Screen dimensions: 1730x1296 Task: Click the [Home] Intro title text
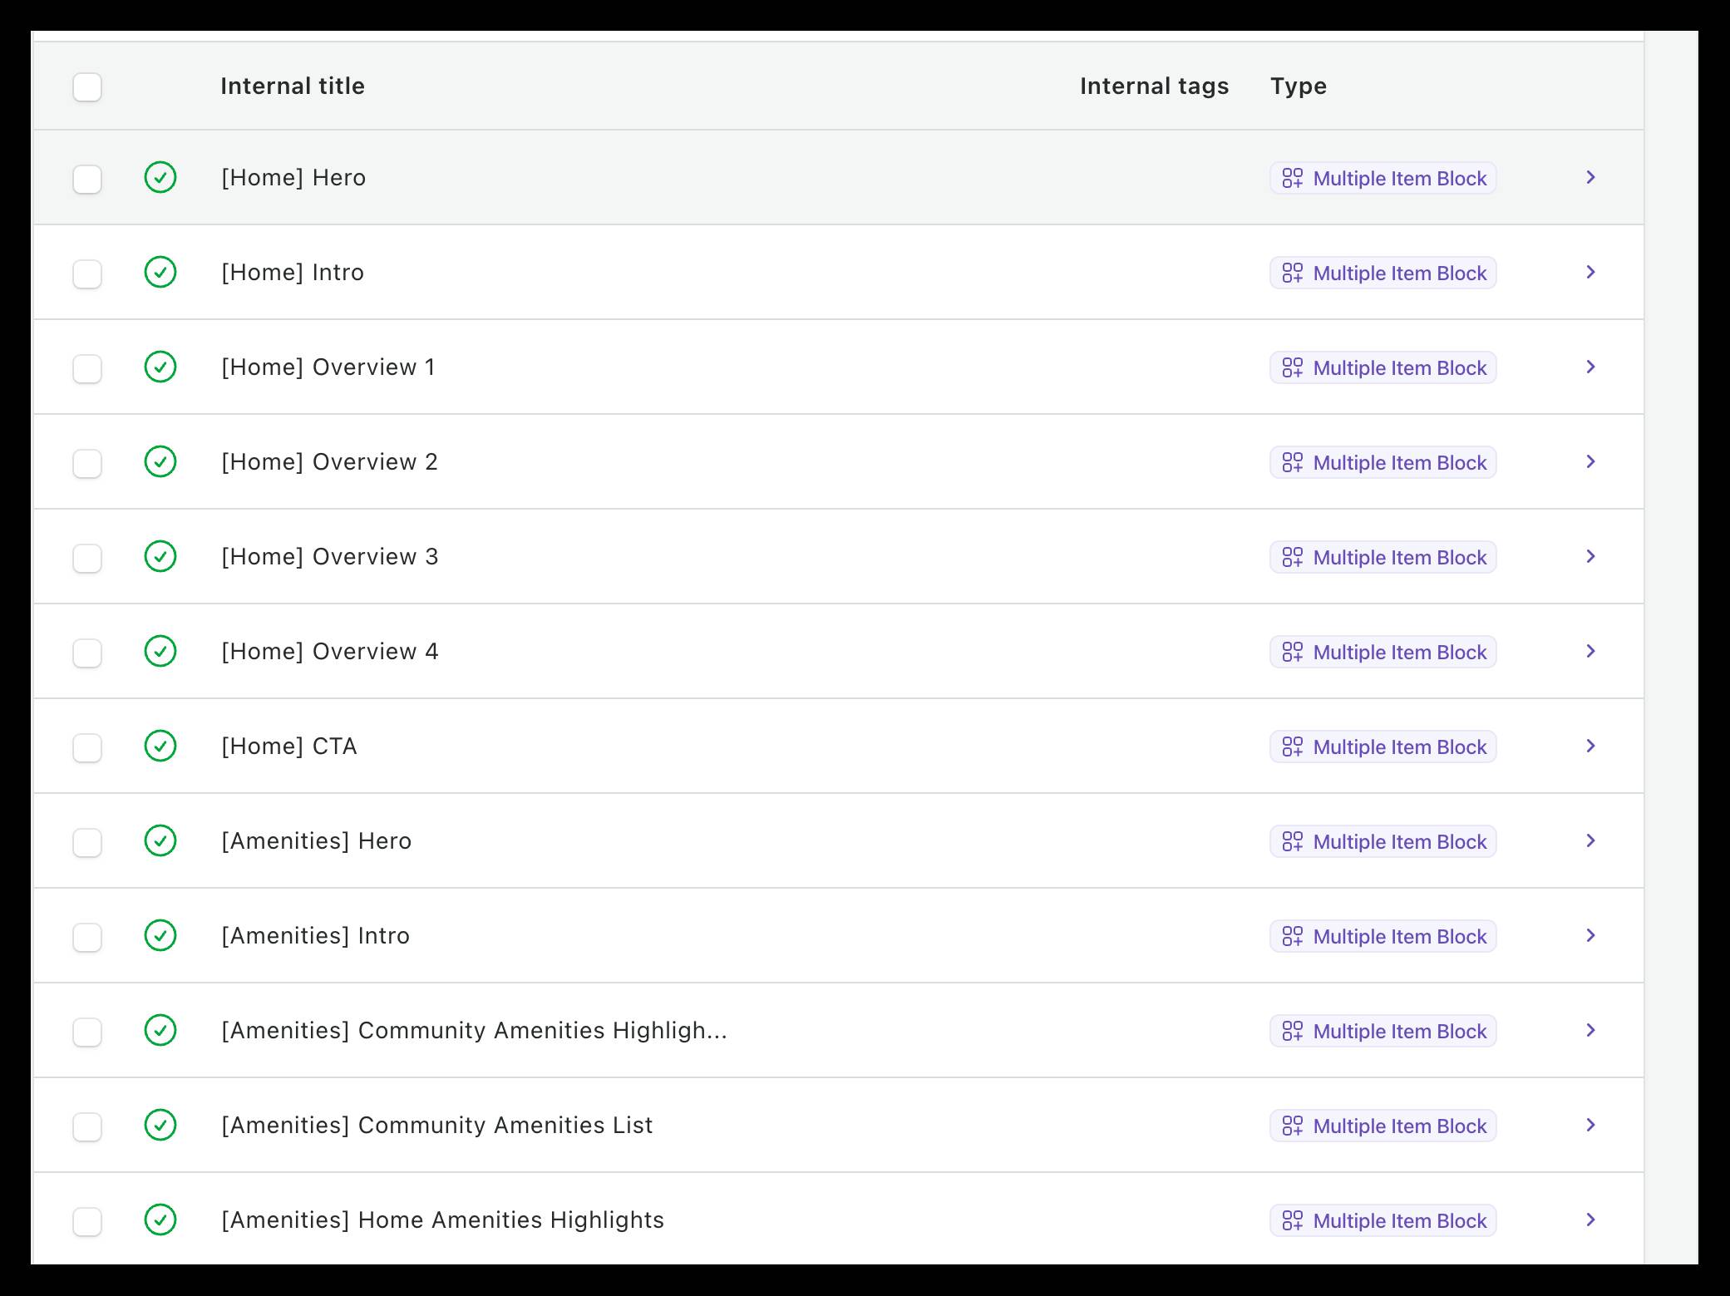point(293,273)
